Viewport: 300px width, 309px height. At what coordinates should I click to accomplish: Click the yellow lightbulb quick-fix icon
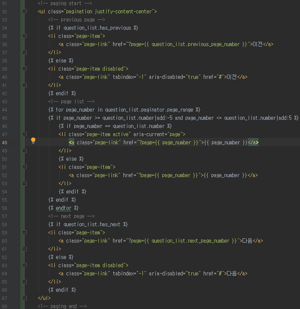33,140
